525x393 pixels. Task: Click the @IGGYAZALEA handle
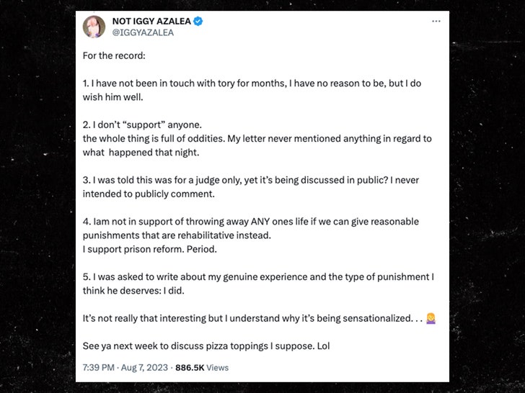(x=143, y=33)
